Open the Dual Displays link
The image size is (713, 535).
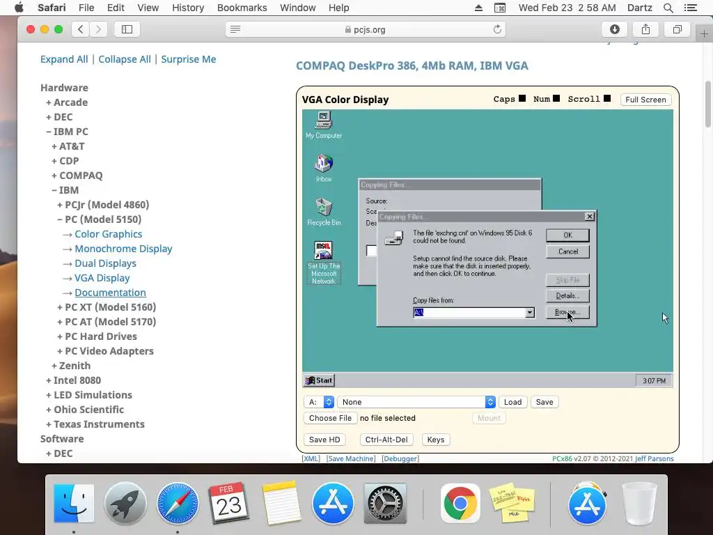(106, 263)
